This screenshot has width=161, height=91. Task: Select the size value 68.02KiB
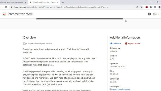coord(114,74)
